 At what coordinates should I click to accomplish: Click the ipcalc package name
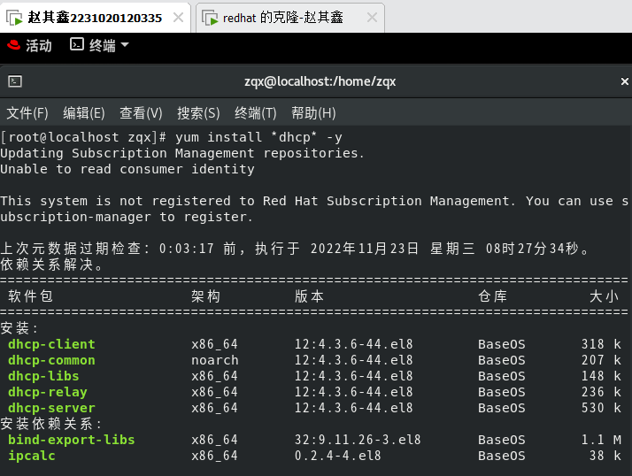[32, 456]
